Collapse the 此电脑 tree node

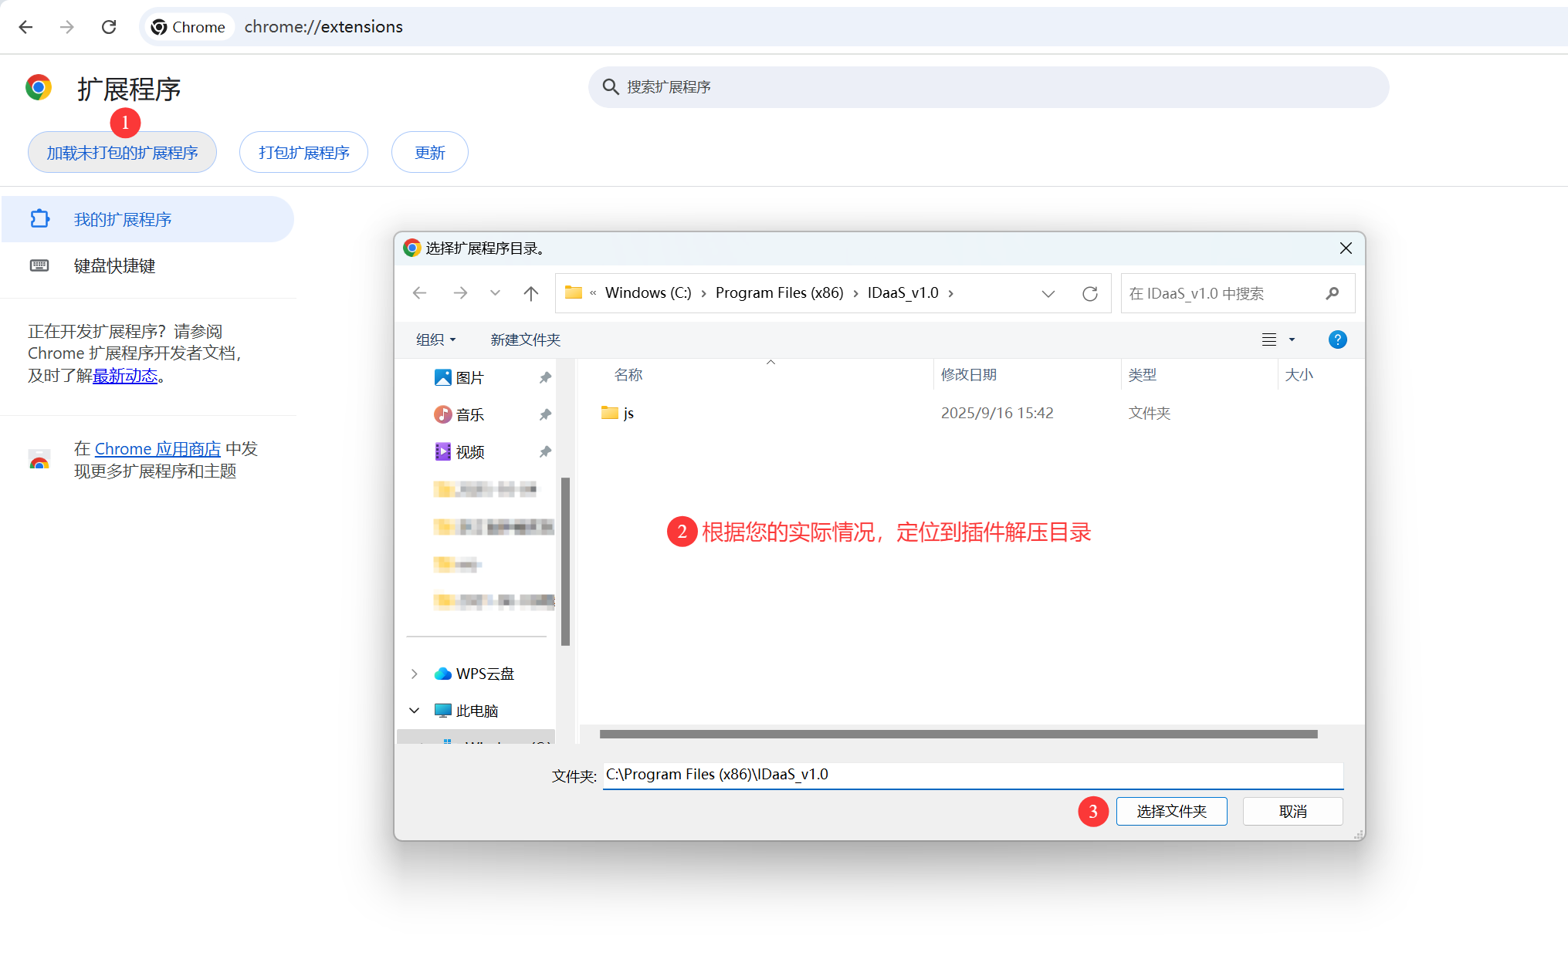[x=415, y=711]
